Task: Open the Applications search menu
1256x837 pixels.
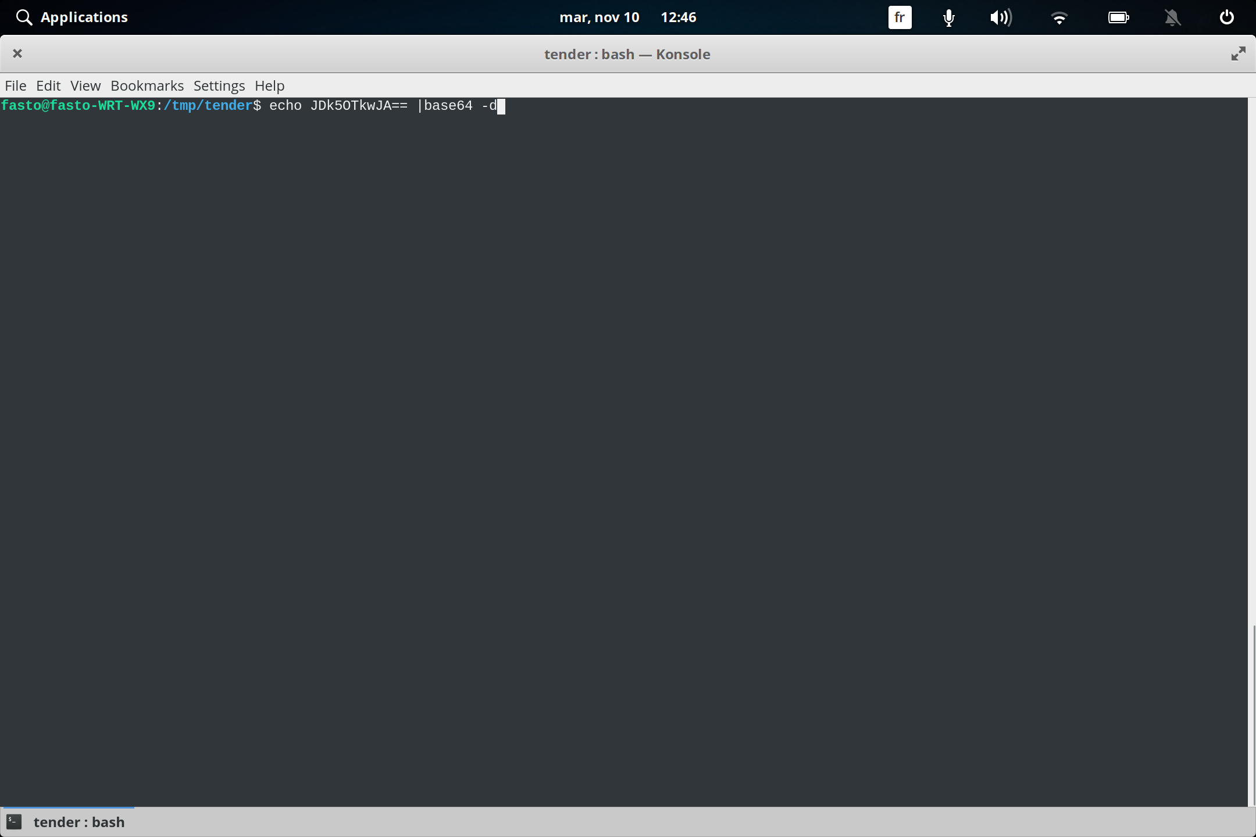Action: click(x=71, y=17)
